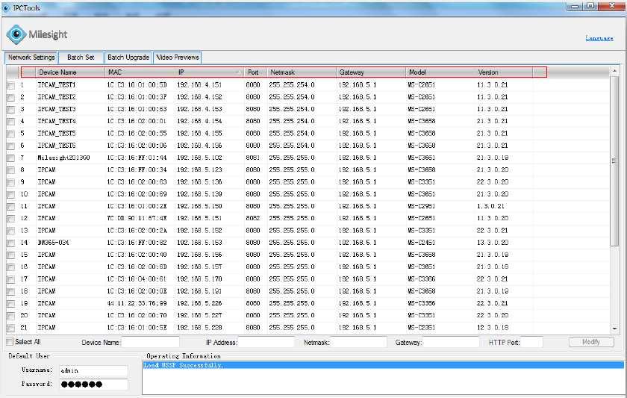Open the Language link

click(599, 38)
